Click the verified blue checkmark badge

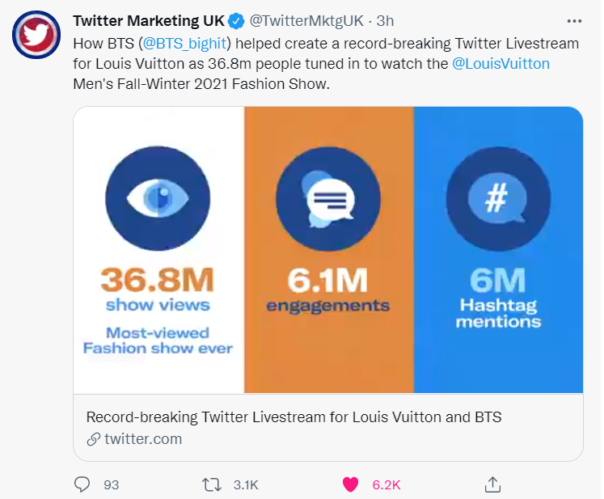point(236,21)
